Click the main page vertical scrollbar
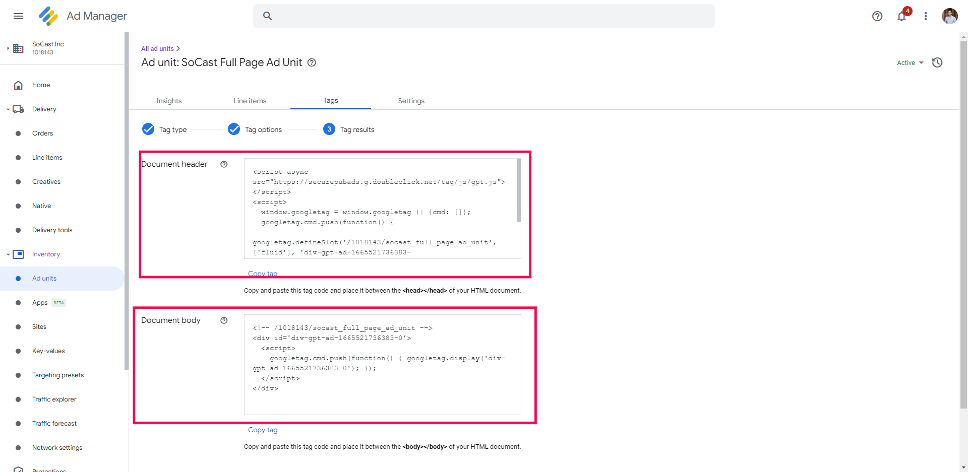 pyautogui.click(x=963, y=224)
